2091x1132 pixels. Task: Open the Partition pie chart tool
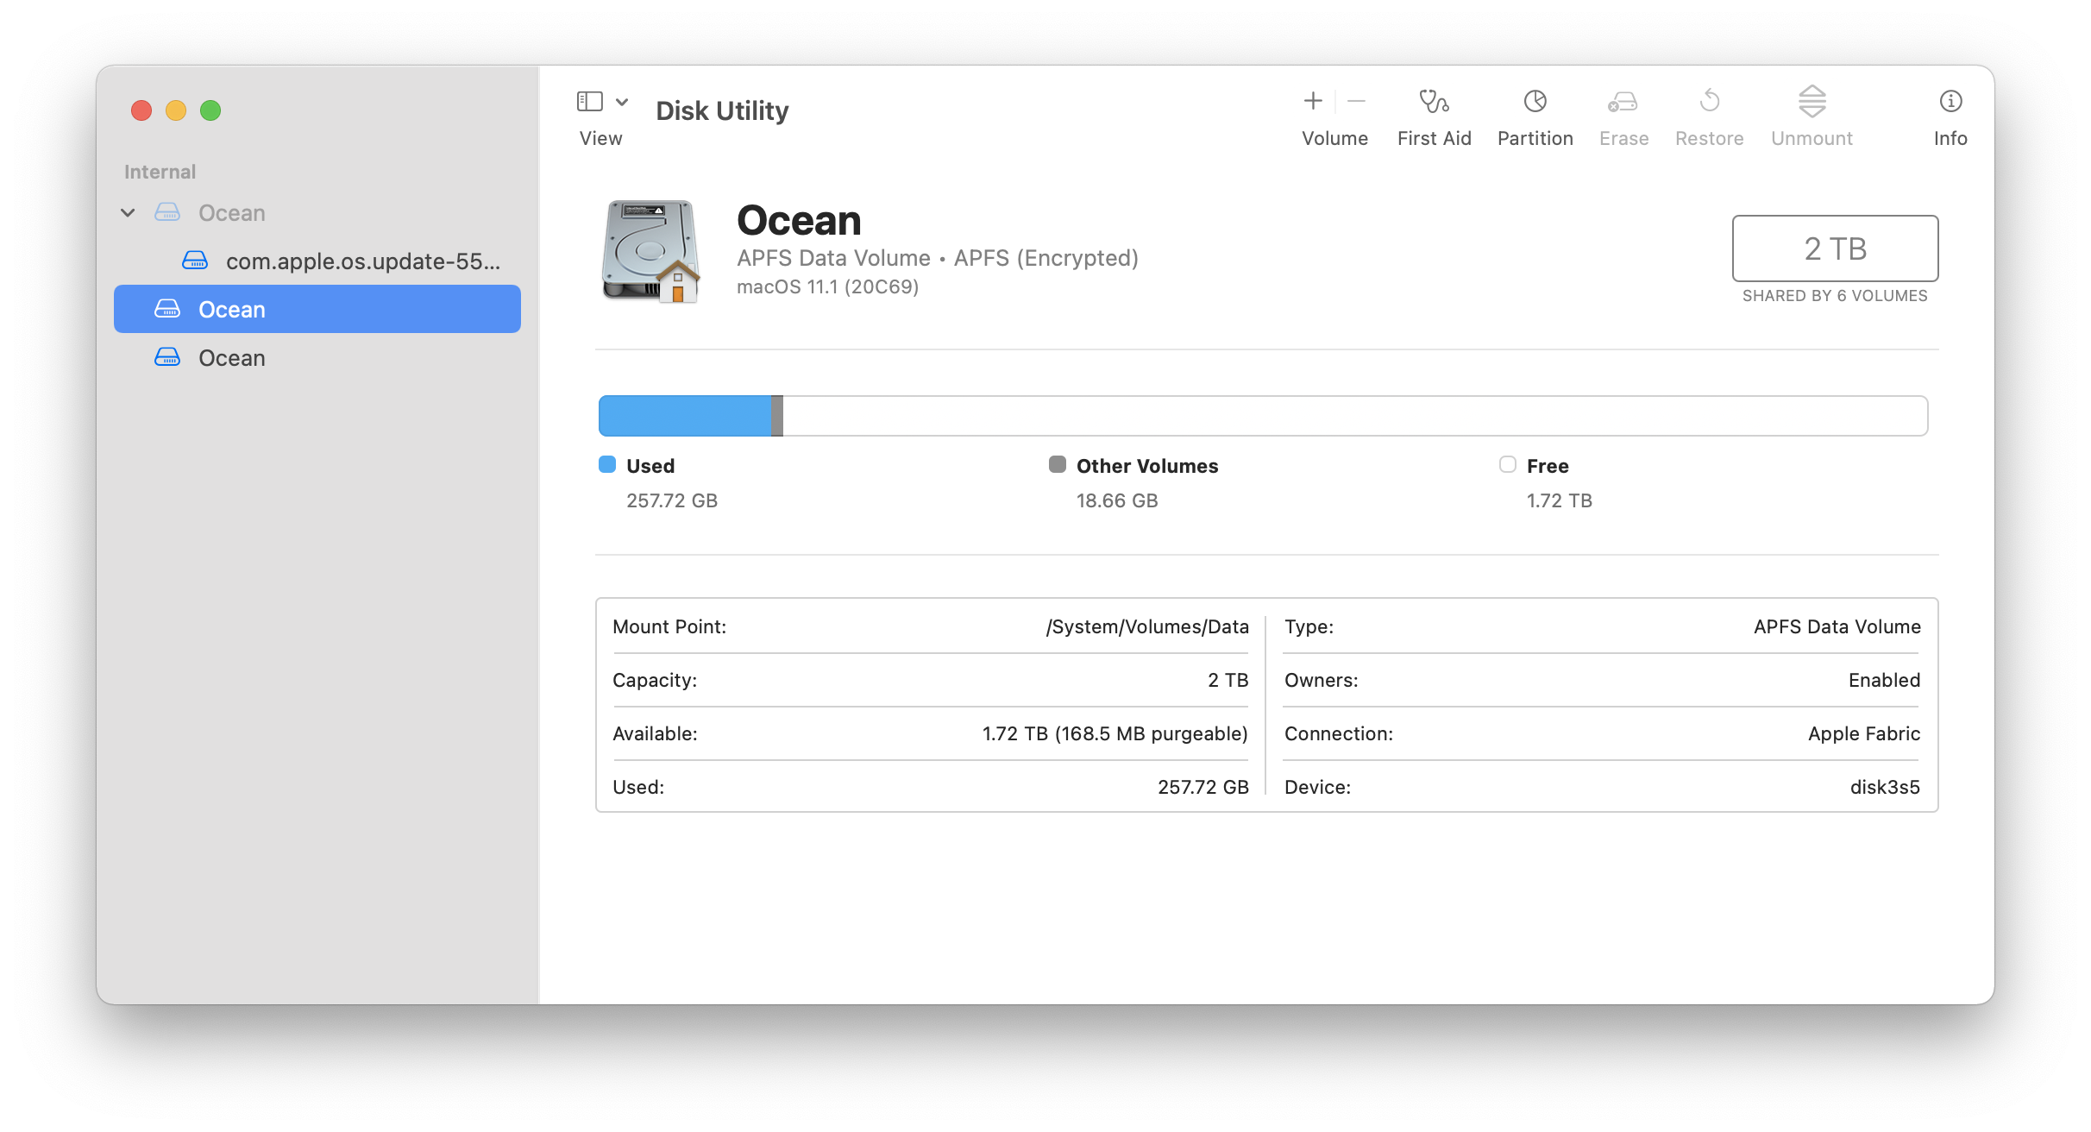tap(1535, 102)
